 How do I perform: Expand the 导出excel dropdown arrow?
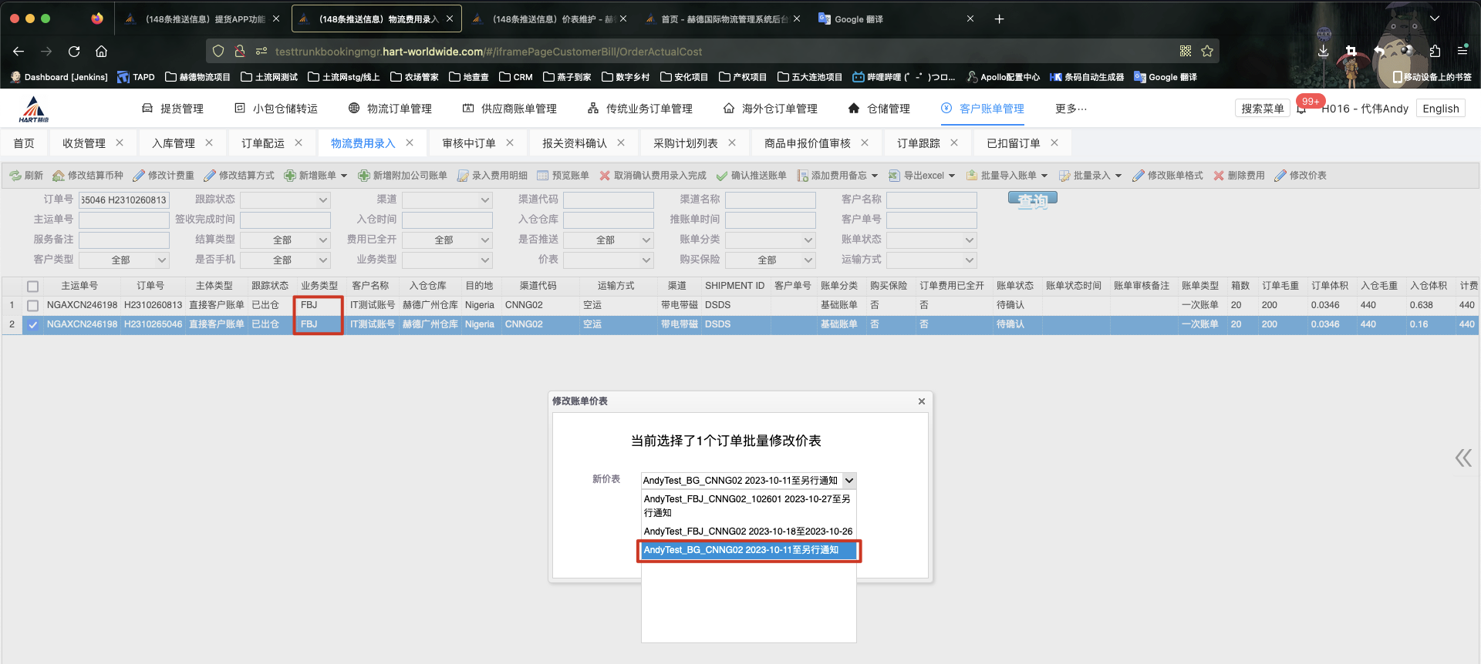[x=952, y=176]
